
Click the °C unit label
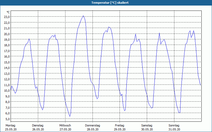point(8,12)
